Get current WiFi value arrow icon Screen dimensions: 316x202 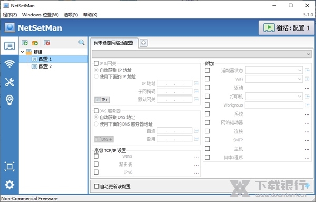[x=307, y=79]
